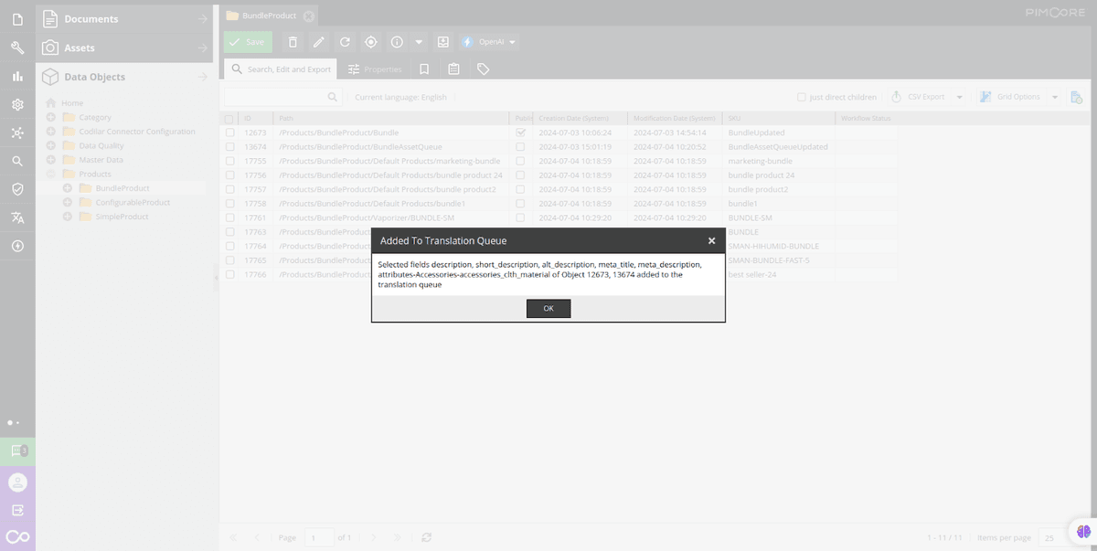The image size is (1097, 551).
Task: Select BundleProduct folder in tree
Action: [122, 188]
